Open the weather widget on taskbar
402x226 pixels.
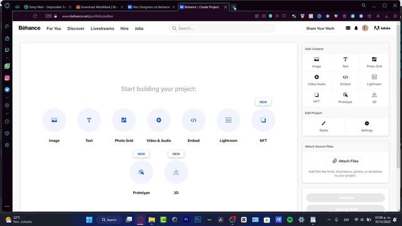click(19, 220)
